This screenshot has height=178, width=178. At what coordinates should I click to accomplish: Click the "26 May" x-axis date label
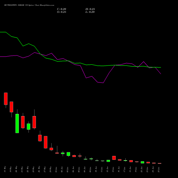point(39,169)
